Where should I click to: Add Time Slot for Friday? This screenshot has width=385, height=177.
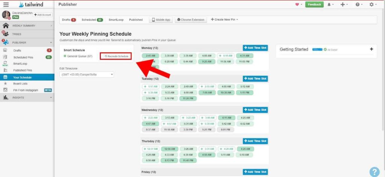[255, 172]
